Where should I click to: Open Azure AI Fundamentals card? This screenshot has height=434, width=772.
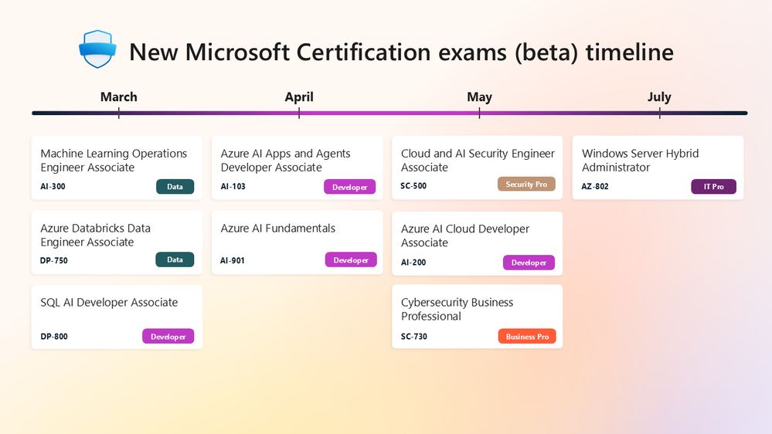[297, 242]
